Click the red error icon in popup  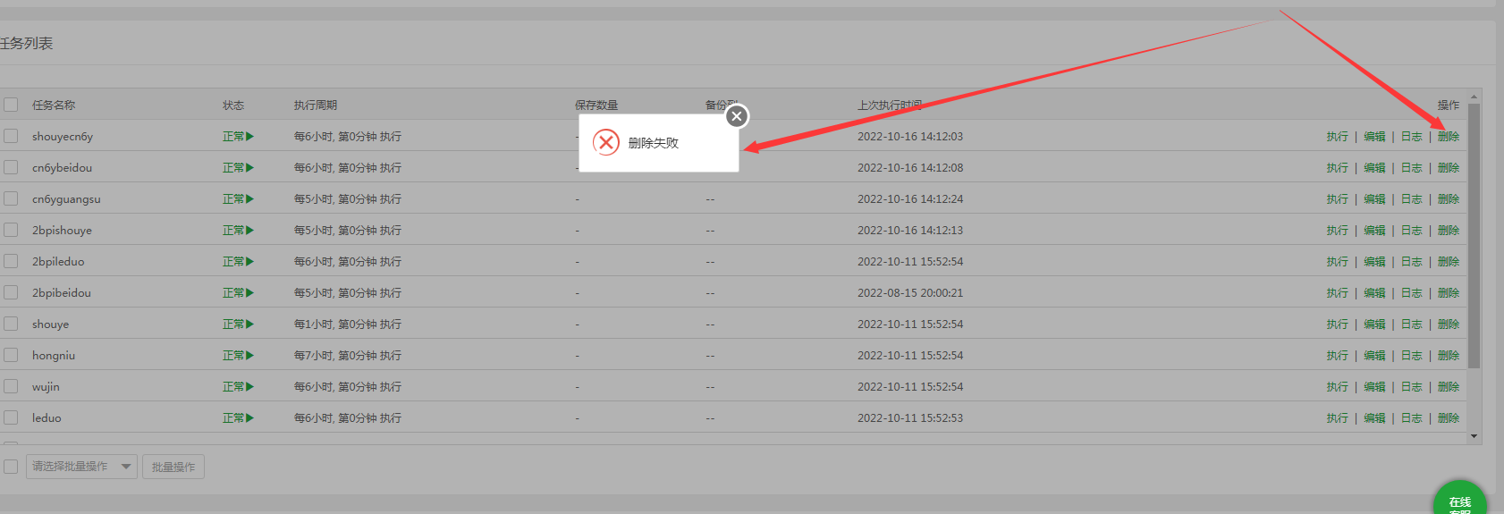coord(606,142)
